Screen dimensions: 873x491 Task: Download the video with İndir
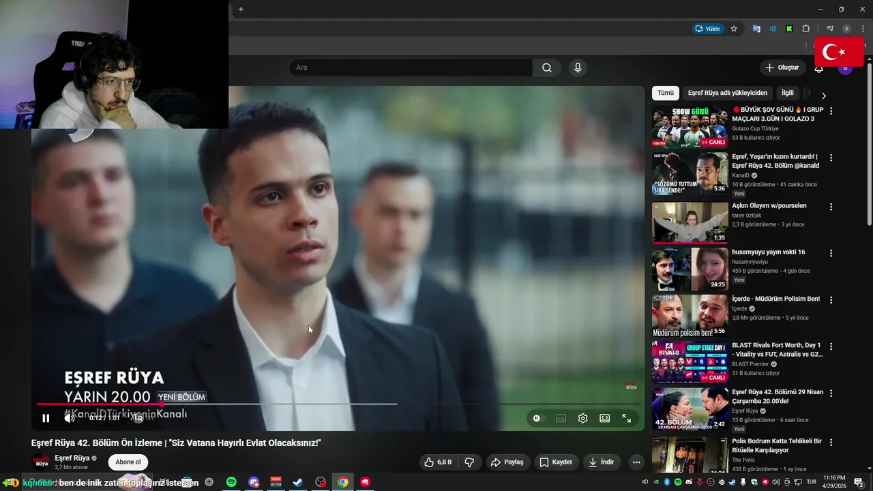602,462
